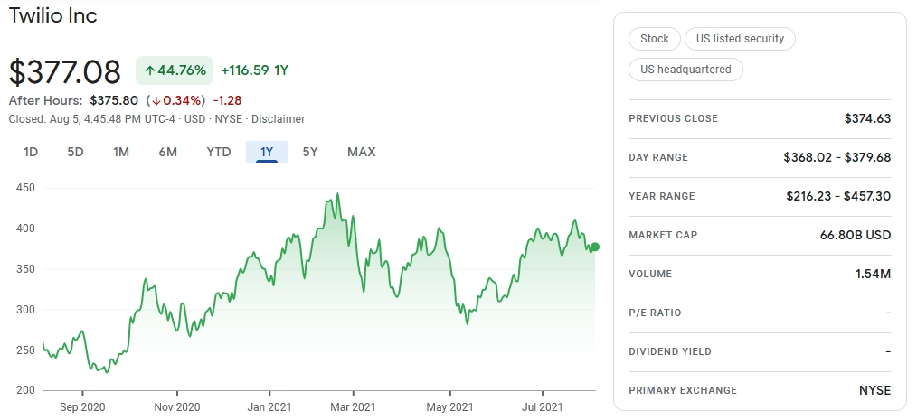This screenshot has width=917, height=420.
Task: Show the MAX time range
Action: click(362, 152)
